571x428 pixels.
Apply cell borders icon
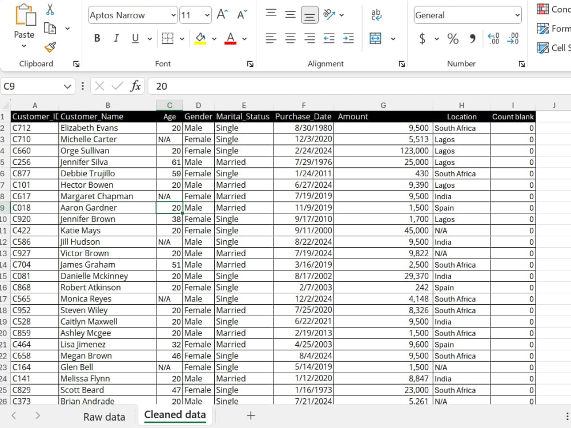pos(167,38)
